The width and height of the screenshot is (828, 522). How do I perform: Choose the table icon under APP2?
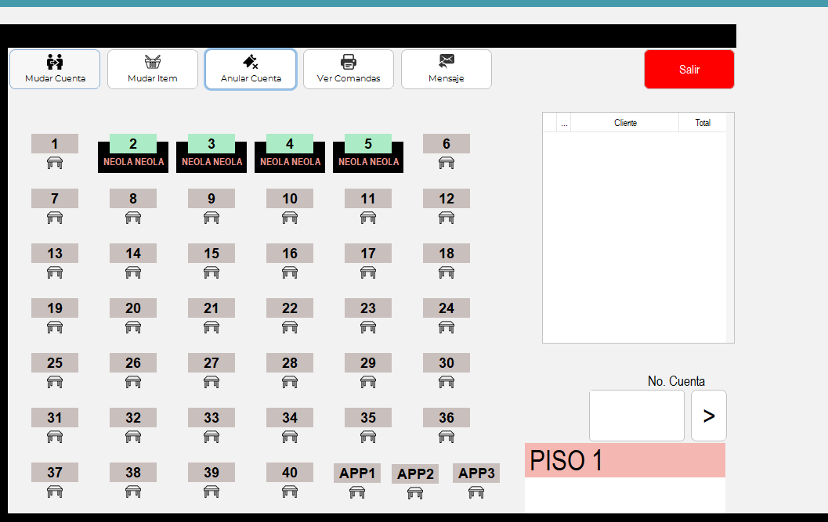click(415, 493)
